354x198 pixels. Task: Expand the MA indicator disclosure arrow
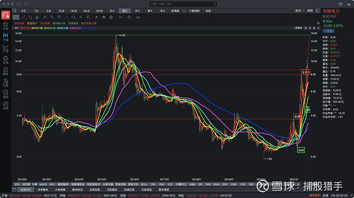coord(14,27)
